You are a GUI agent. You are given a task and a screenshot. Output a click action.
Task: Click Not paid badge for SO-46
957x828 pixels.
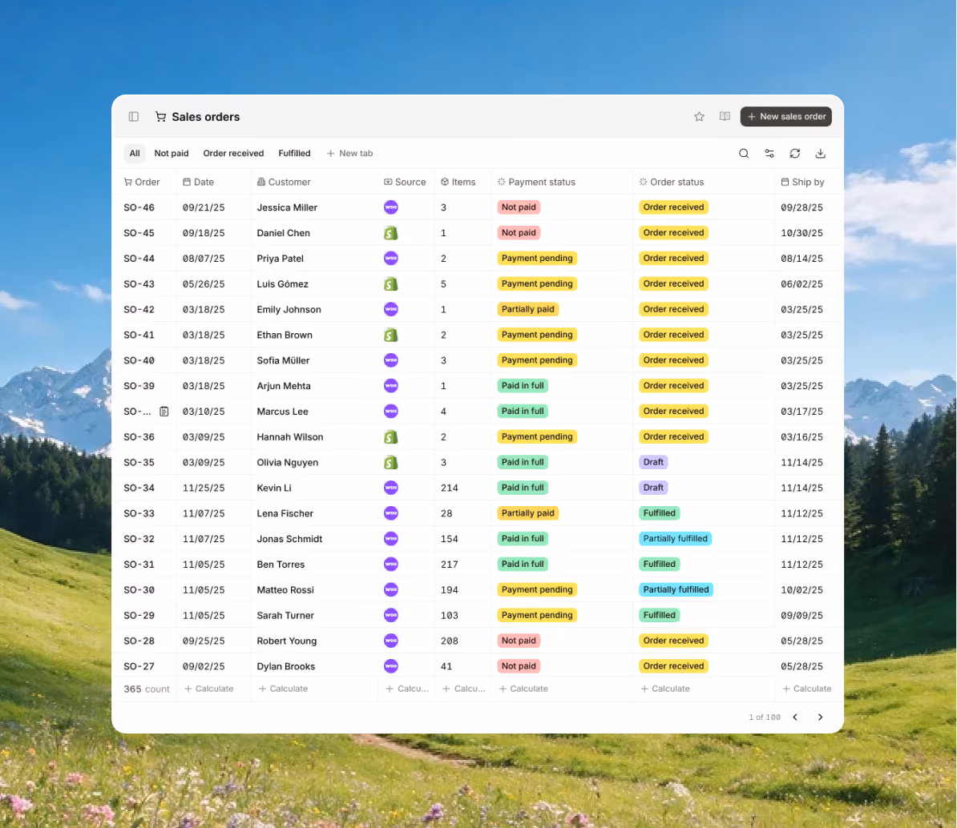tap(519, 207)
